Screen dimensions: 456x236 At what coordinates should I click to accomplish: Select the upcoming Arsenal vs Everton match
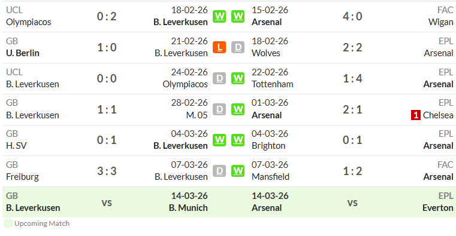(x=352, y=202)
